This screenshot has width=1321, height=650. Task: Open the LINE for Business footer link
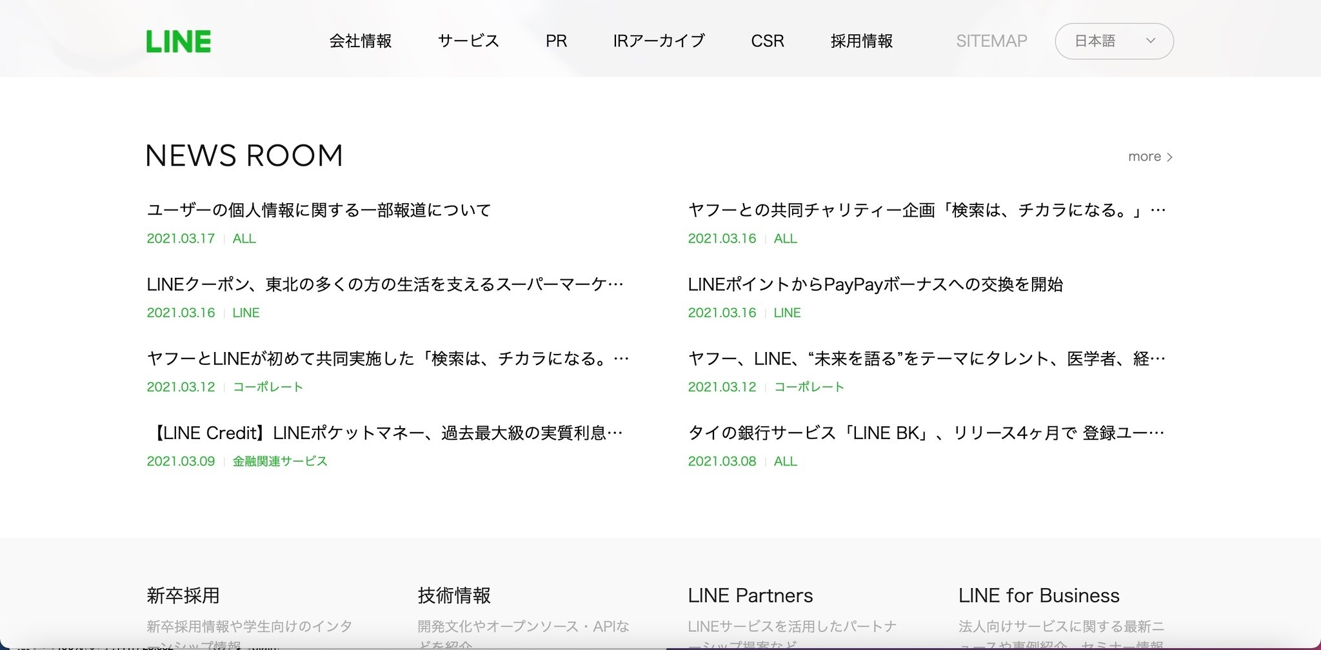click(x=1038, y=595)
